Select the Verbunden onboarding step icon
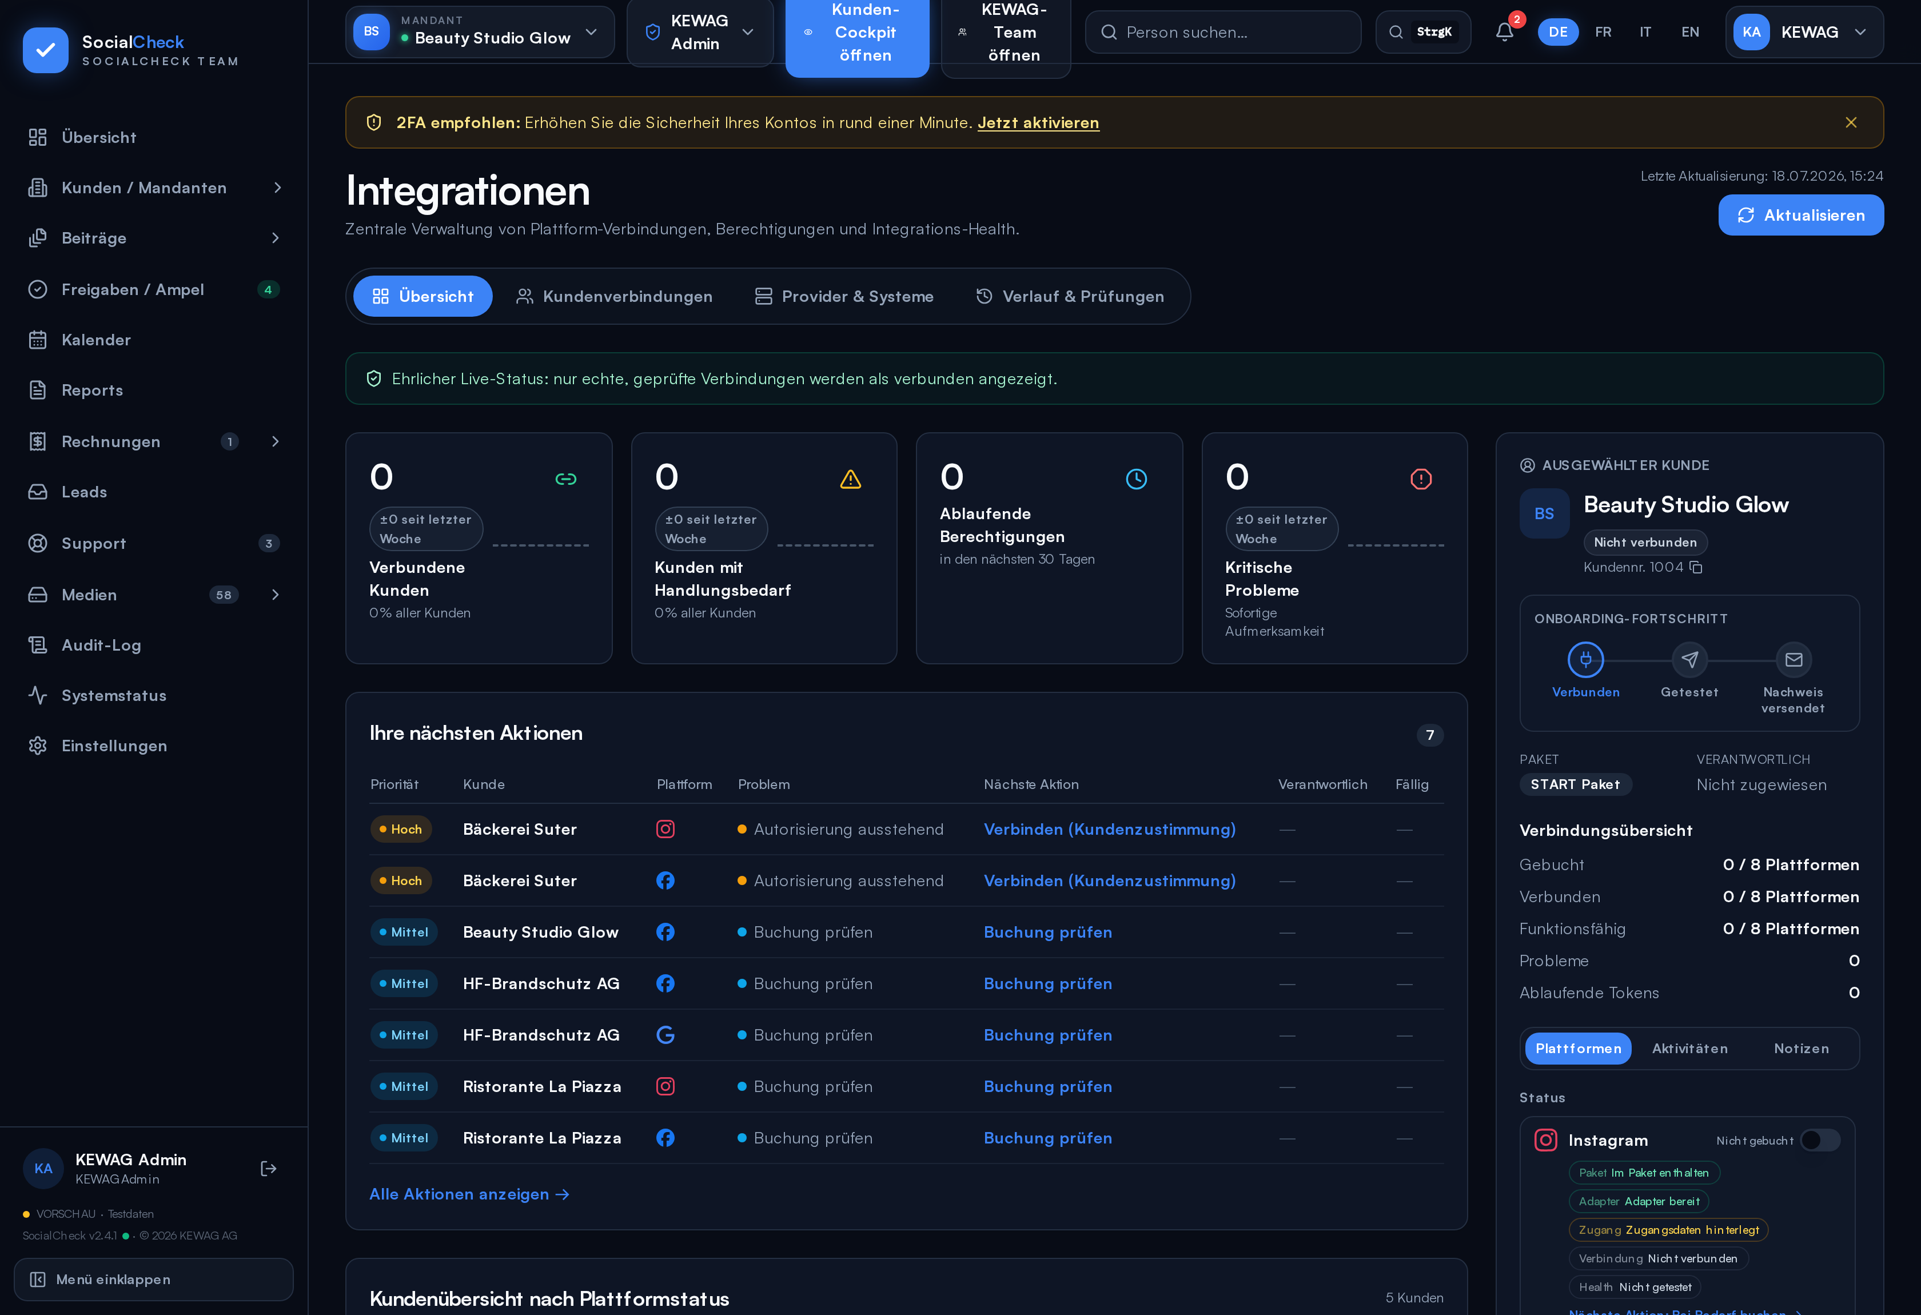This screenshot has width=1921, height=1315. [x=1585, y=660]
